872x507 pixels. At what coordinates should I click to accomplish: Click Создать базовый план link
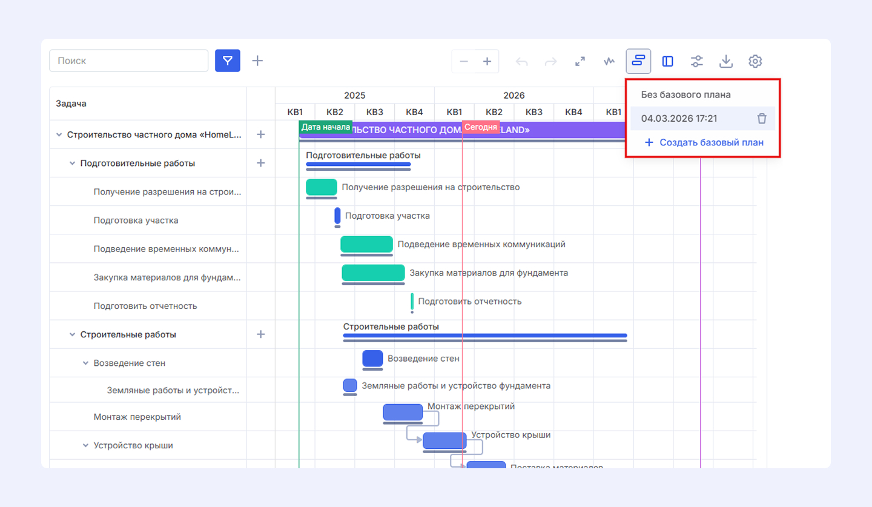point(704,143)
